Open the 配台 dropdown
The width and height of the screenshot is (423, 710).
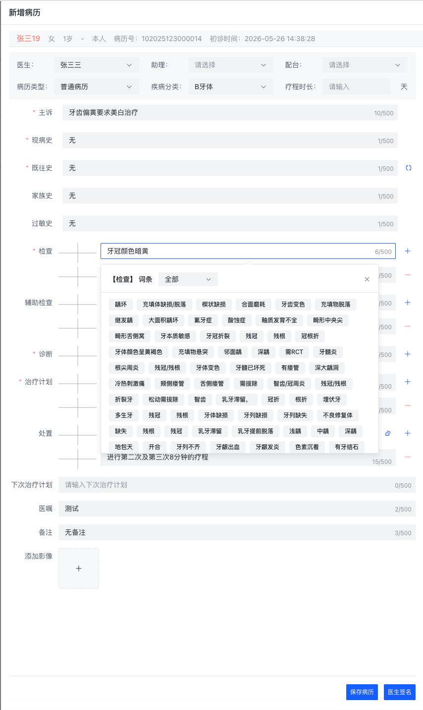click(x=365, y=65)
